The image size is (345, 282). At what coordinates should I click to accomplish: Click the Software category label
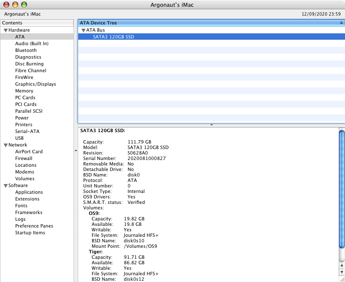point(18,185)
